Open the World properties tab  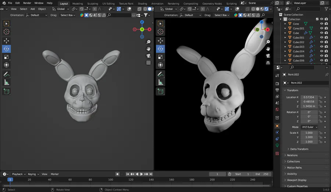tap(277, 109)
